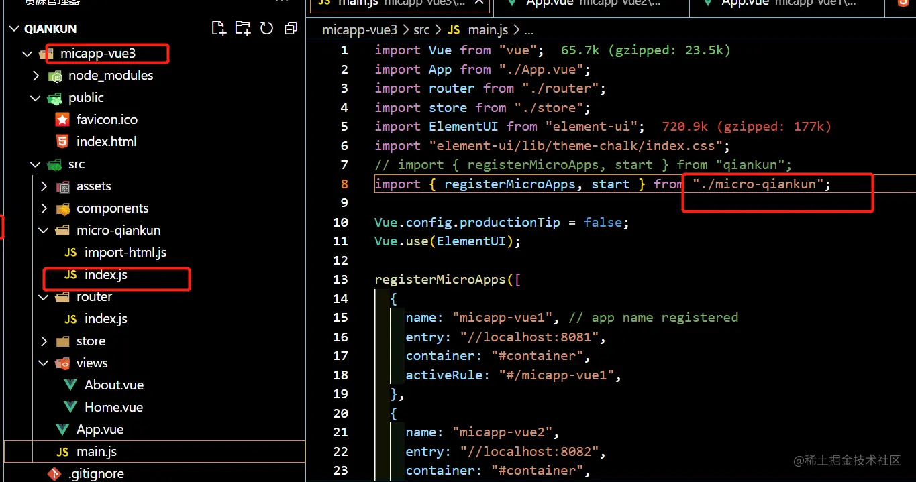Click the Vue icon beside About.vue

pos(70,385)
